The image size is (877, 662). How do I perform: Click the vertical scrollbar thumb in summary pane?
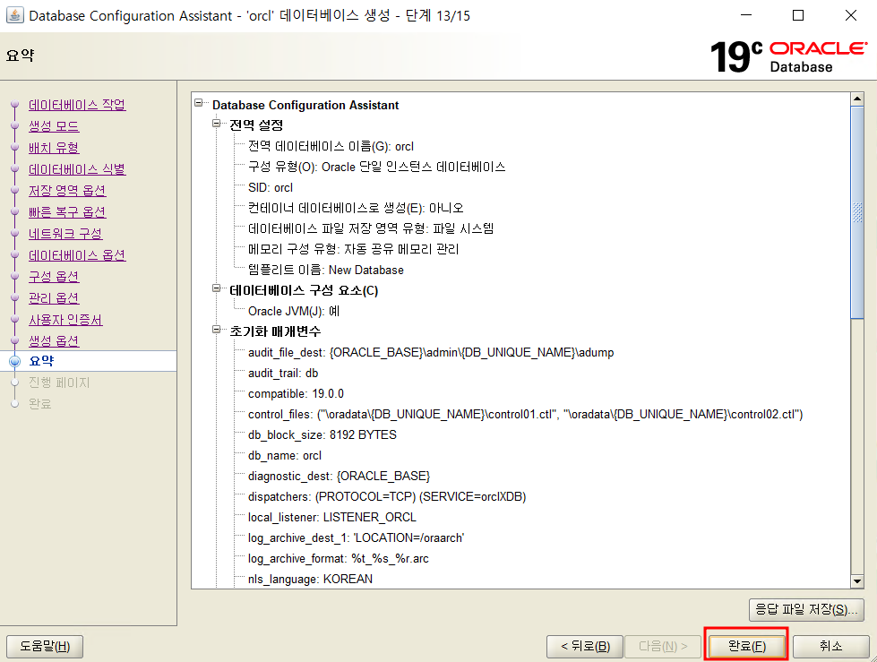[857, 212]
